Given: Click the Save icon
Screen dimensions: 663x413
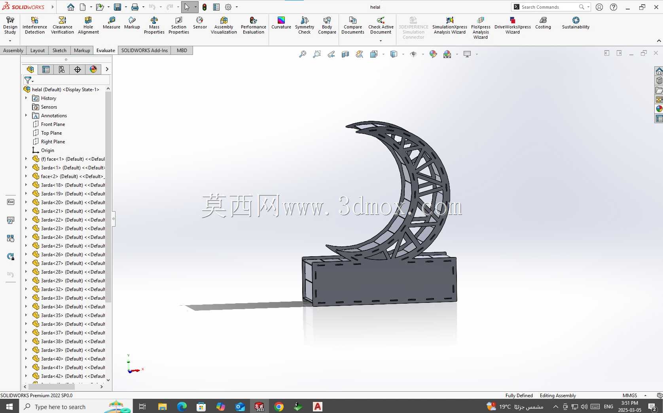Looking at the screenshot, I should click(117, 7).
